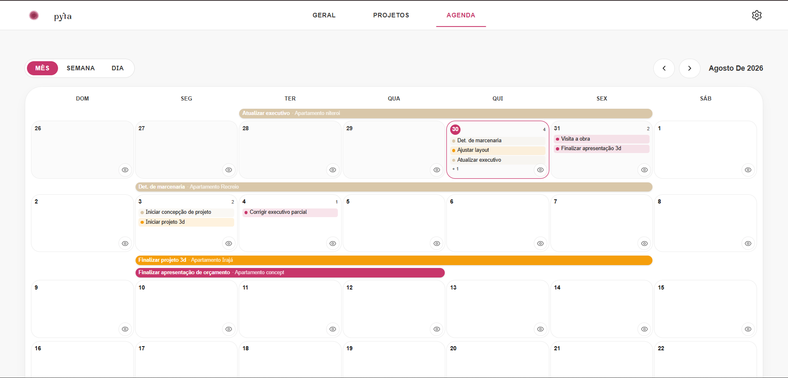Viewport: 788px width, 378px height.
Task: Click the pyta logo icon
Action: pos(34,15)
